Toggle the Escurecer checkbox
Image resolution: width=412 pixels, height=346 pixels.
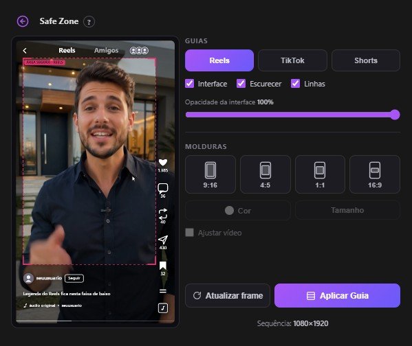(x=241, y=84)
